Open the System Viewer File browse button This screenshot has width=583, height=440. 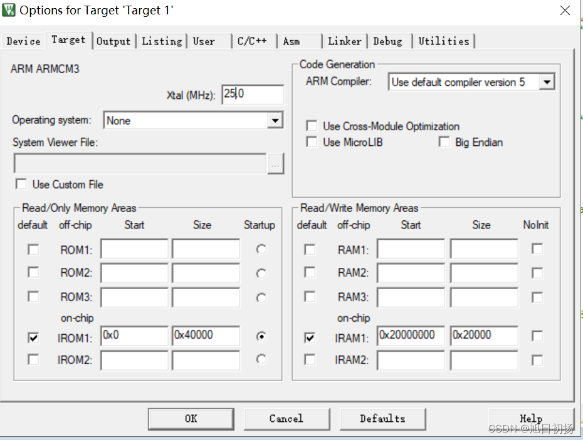276,163
